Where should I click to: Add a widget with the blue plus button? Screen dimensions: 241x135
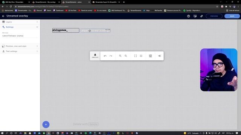46,124
